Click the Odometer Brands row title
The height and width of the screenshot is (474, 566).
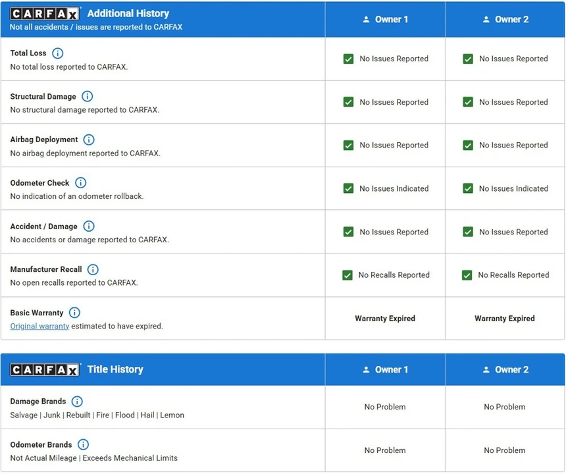click(41, 445)
